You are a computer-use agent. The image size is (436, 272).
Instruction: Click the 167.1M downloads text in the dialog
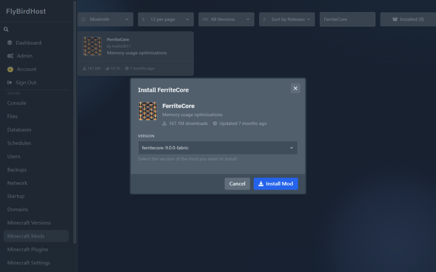[x=188, y=123]
